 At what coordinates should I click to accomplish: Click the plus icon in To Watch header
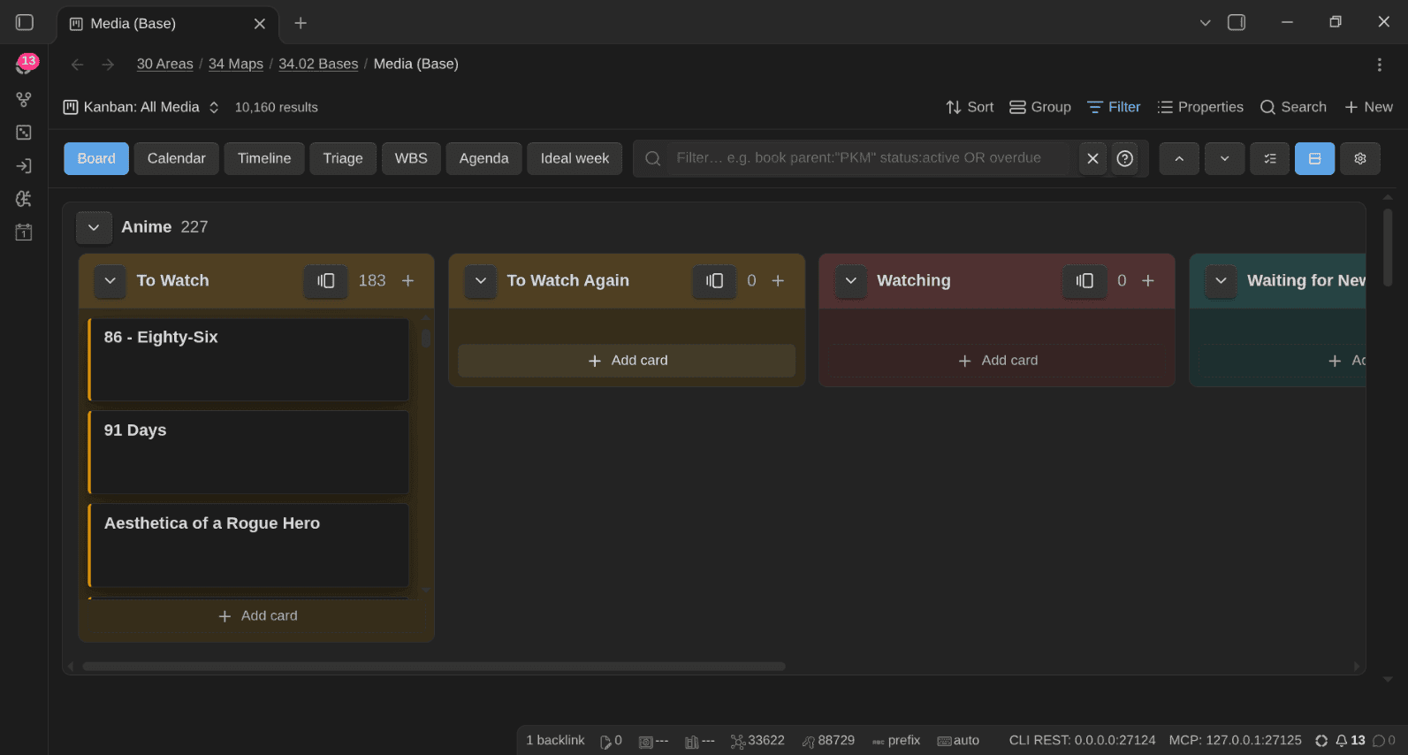pyautogui.click(x=407, y=280)
